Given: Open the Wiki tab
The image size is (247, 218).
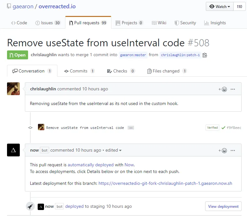Looking at the screenshot, I should 159,23.
